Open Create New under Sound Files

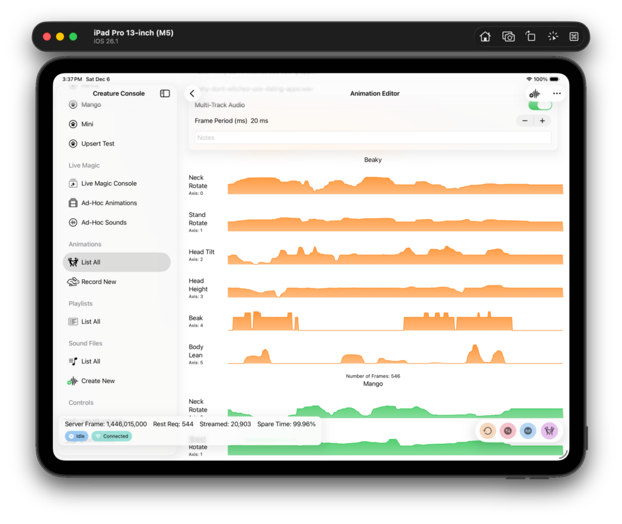98,381
